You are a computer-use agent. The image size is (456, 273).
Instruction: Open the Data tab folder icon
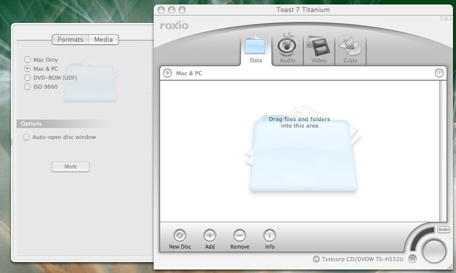(x=255, y=46)
